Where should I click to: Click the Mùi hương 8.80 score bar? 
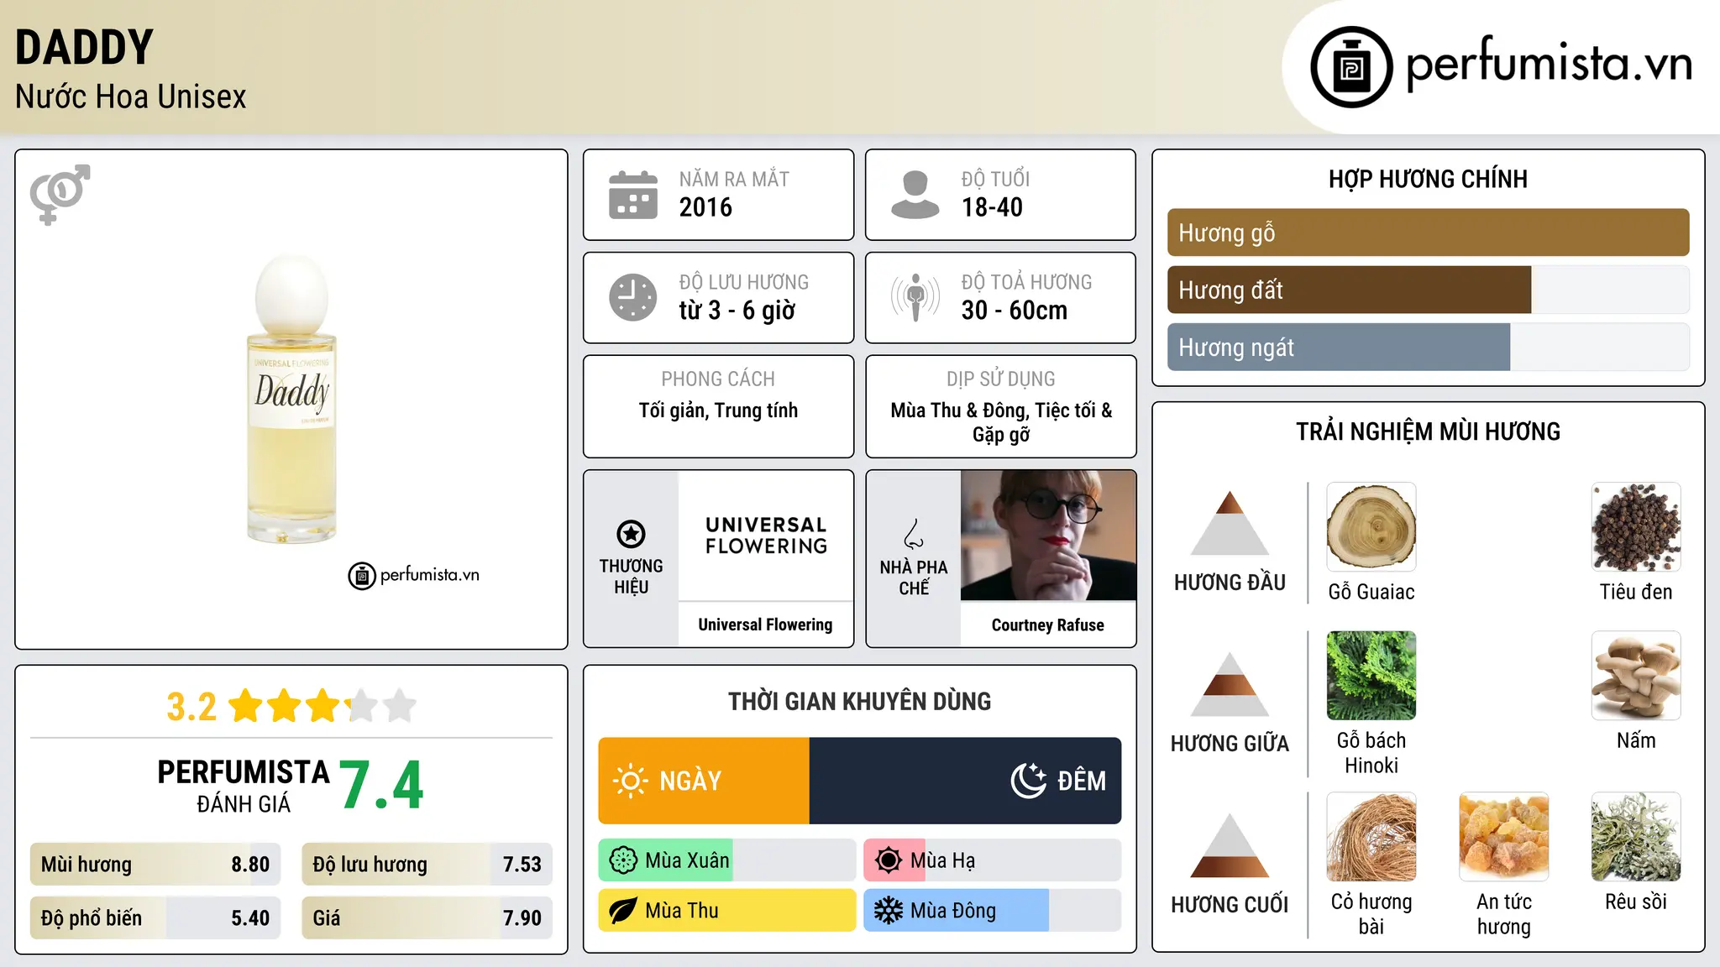155,865
